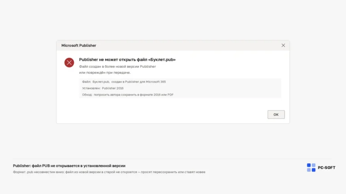Image resolution: width=346 pixels, height=194 pixels.
Task: Click the Microsoft Publisher title text
Action: (79, 45)
